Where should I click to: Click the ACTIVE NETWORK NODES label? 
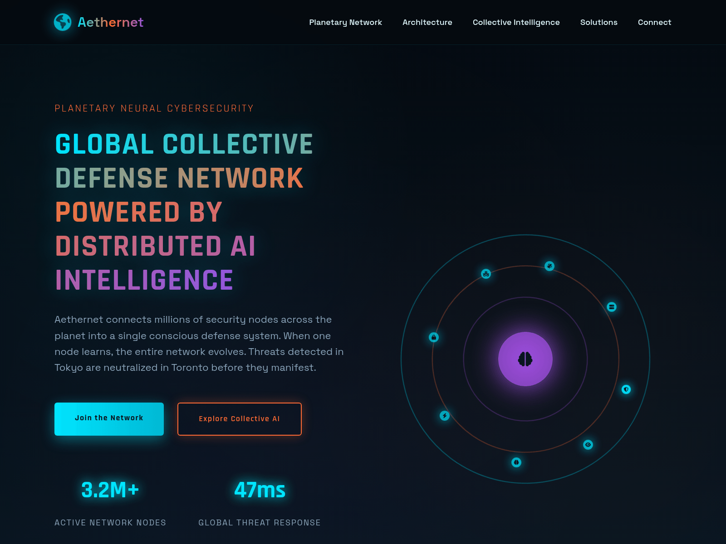[x=110, y=523]
